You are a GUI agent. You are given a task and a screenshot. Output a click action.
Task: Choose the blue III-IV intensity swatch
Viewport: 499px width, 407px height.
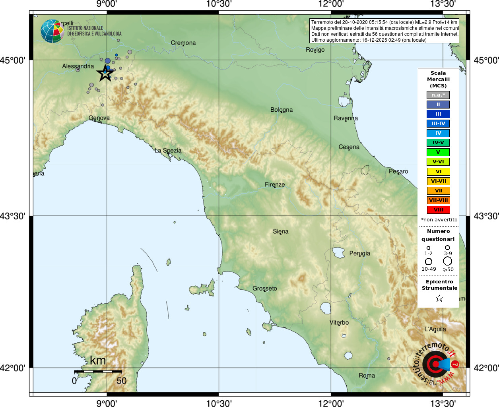[x=438, y=124]
